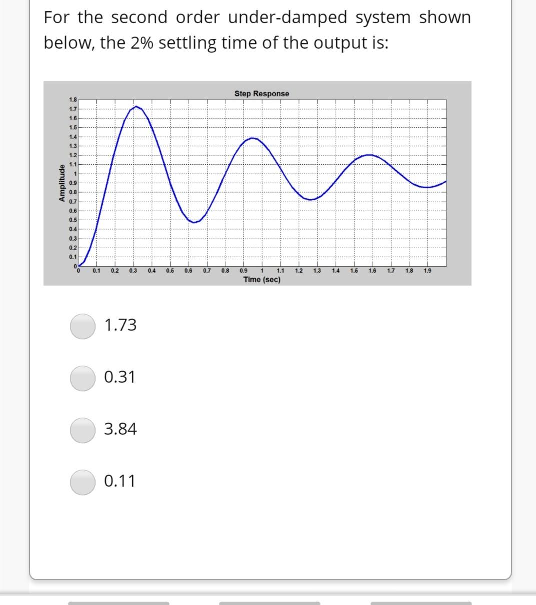This screenshot has height=605, width=536.
Task: Click the answer label reading 0.31
Action: click(x=120, y=377)
